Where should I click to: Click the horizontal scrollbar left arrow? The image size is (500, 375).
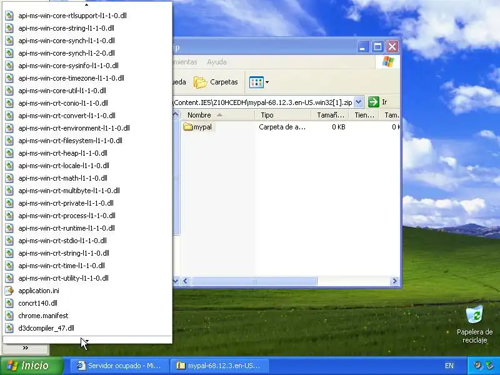coord(186,281)
